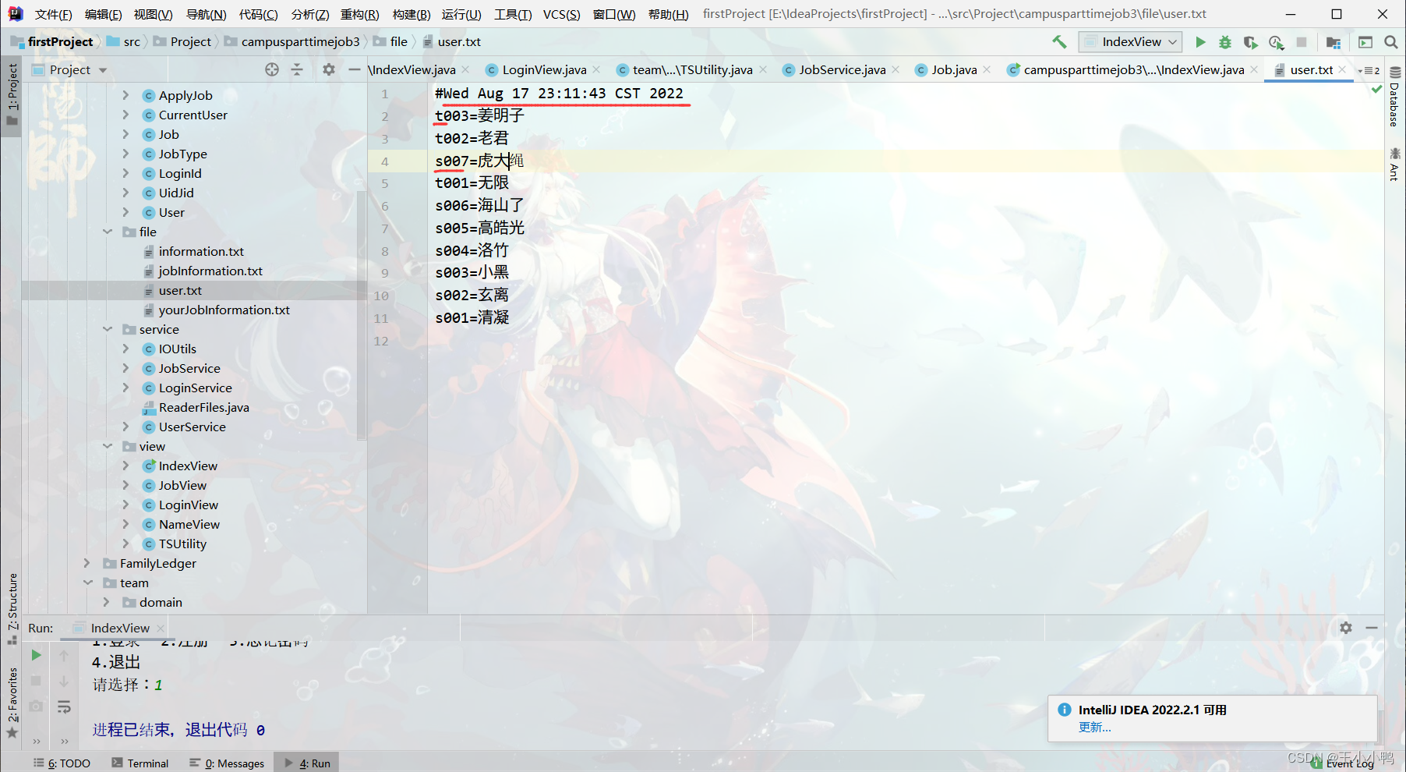Open the Structure tool window
1406x772 pixels.
(x=12, y=608)
